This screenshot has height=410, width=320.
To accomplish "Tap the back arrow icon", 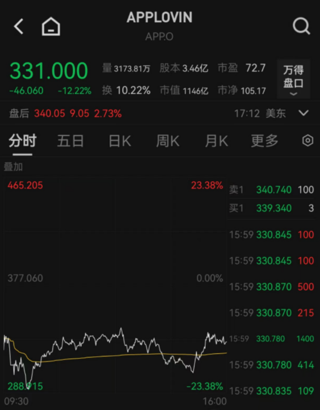I will tap(19, 26).
